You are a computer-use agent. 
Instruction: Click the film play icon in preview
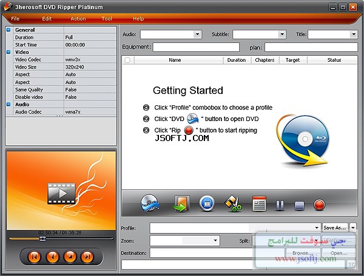click(61, 193)
